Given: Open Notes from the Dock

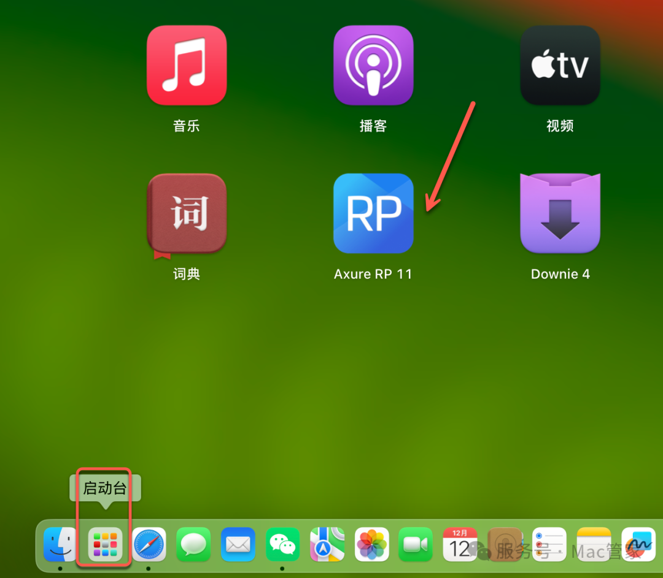Looking at the screenshot, I should (x=594, y=544).
